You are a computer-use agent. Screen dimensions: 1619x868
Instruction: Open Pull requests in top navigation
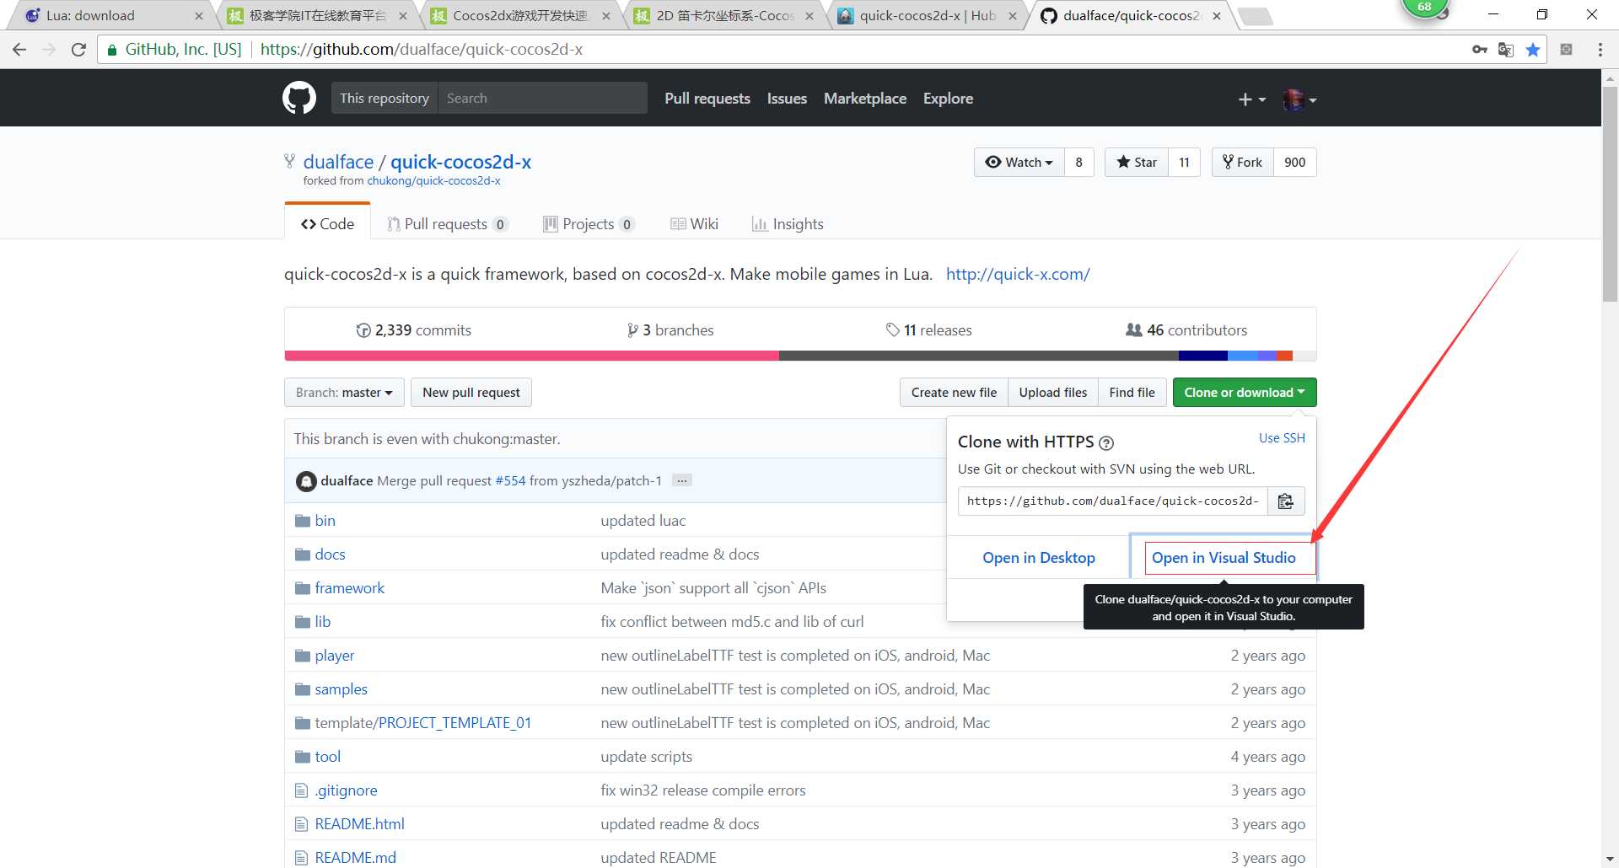click(707, 99)
